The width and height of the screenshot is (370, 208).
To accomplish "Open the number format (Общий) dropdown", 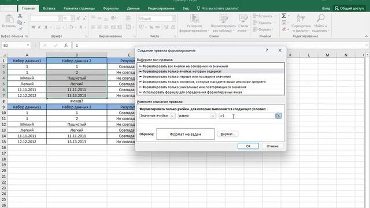I will point(174,18).
